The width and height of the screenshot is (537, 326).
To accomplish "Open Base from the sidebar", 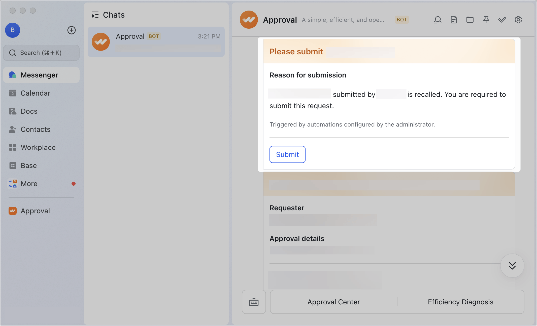I will [x=28, y=166].
